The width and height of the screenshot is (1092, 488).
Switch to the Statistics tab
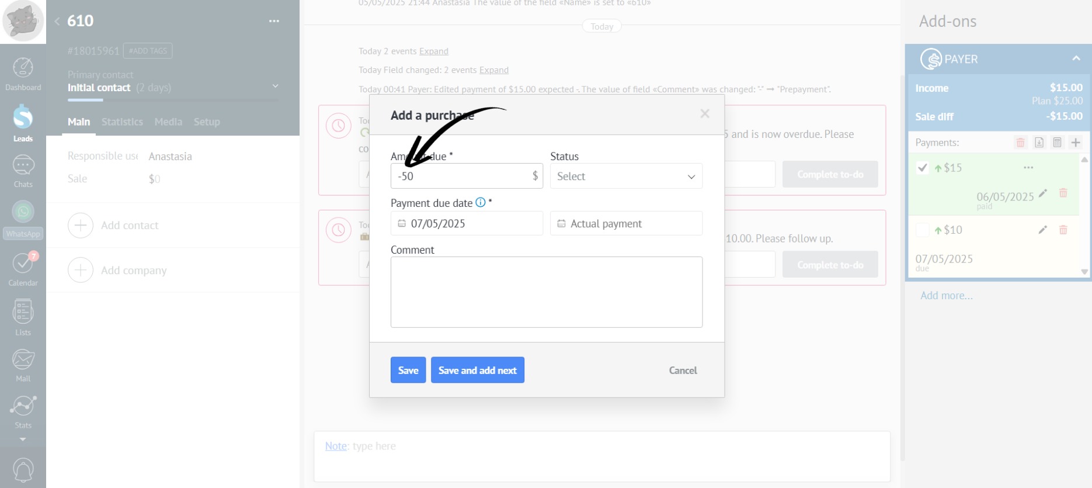[x=122, y=122]
